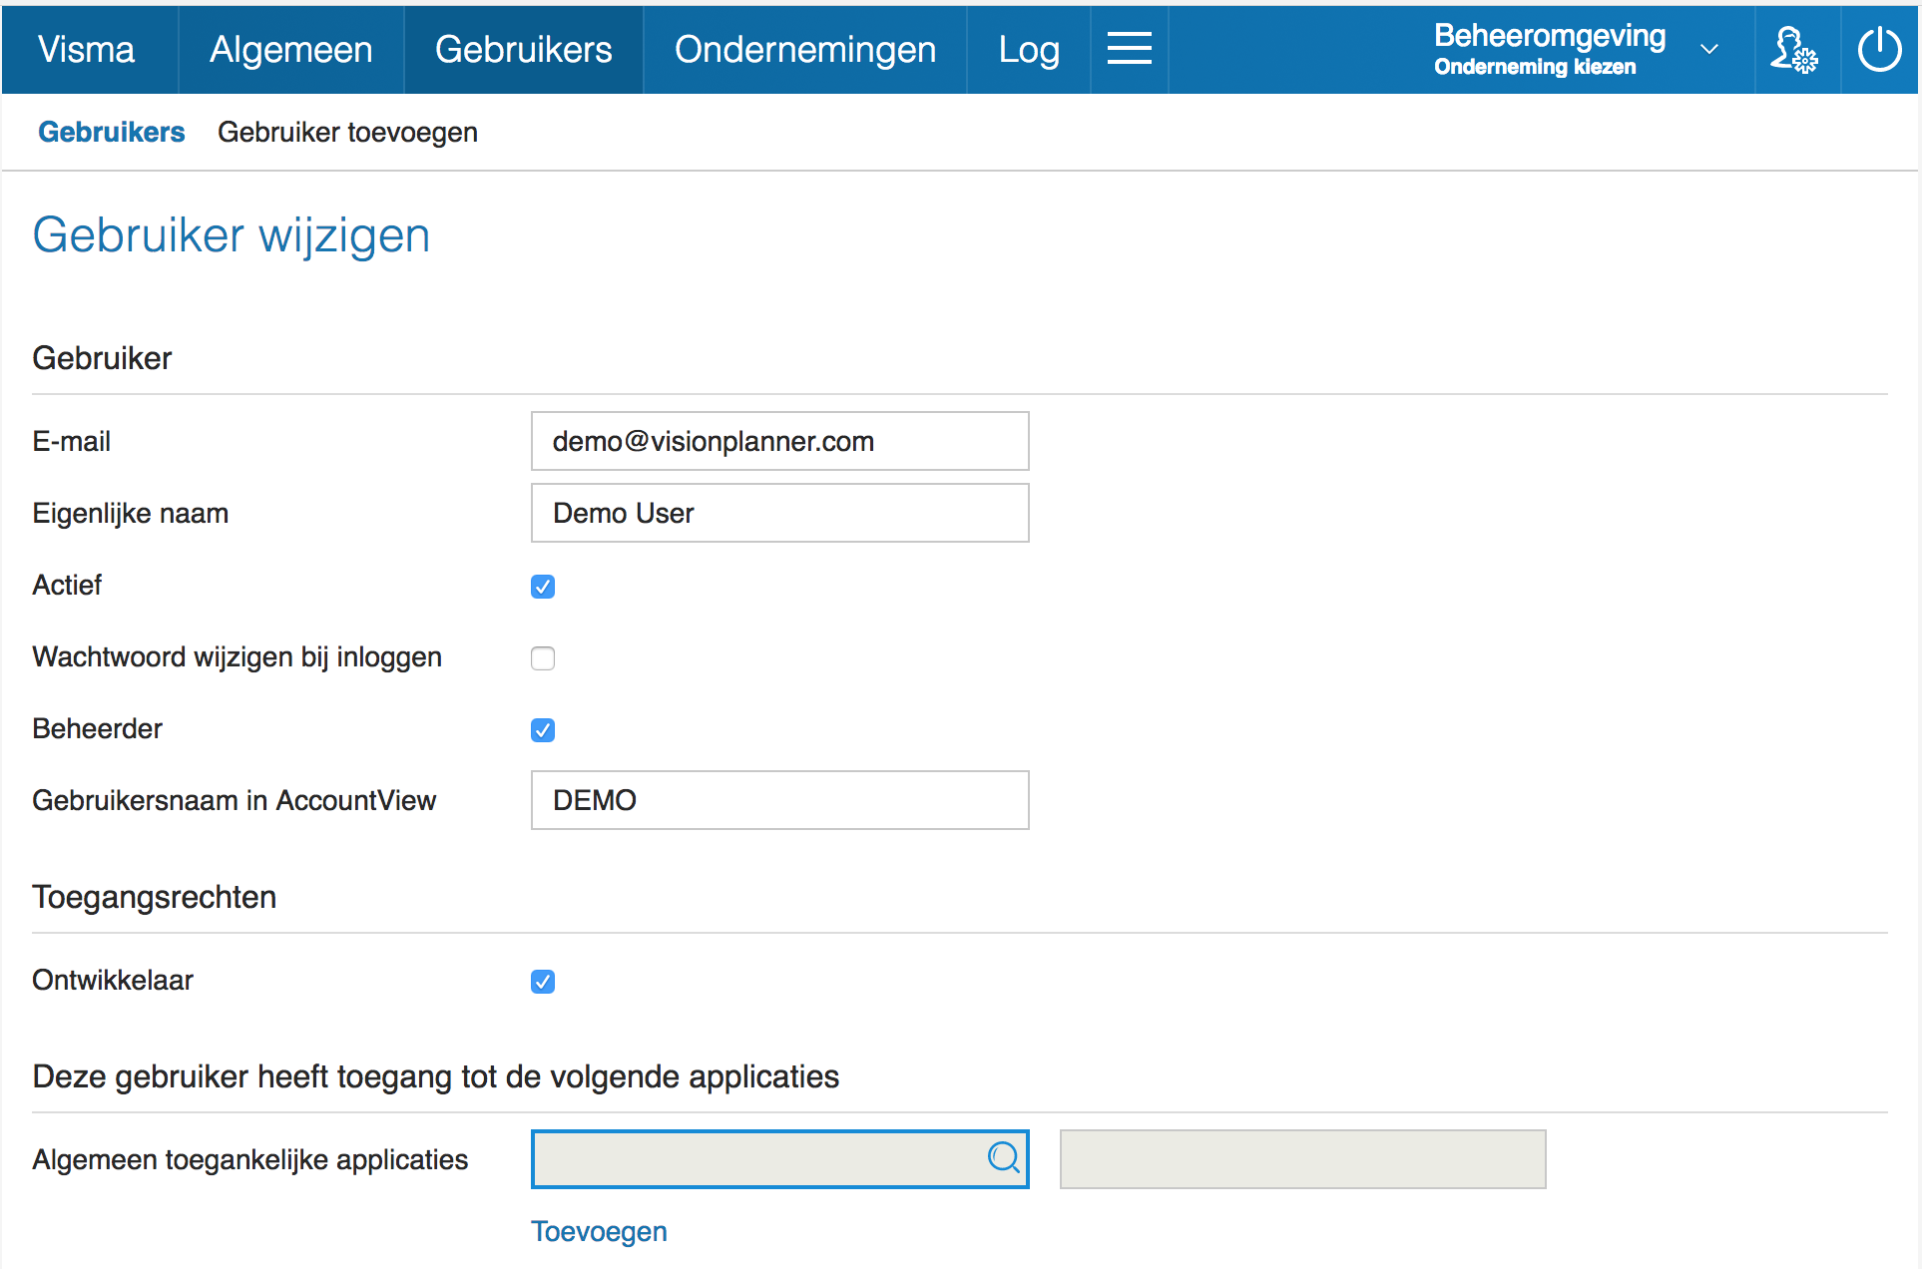Open the Visma menu item

click(87, 49)
